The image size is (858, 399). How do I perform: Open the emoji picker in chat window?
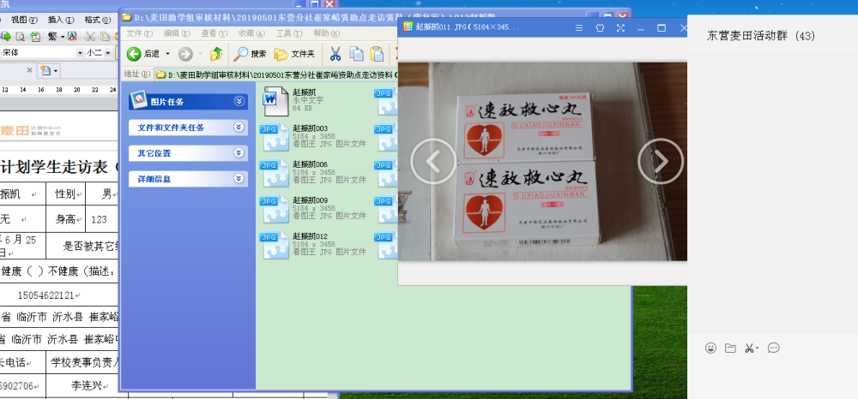(x=710, y=348)
